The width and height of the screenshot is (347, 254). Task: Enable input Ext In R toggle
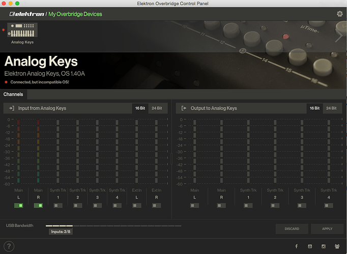tap(157, 206)
